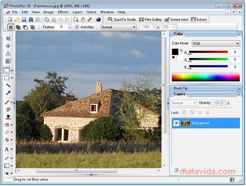Open help with the blue question mark icon
The width and height of the screenshot is (246, 186).
pos(98,20)
